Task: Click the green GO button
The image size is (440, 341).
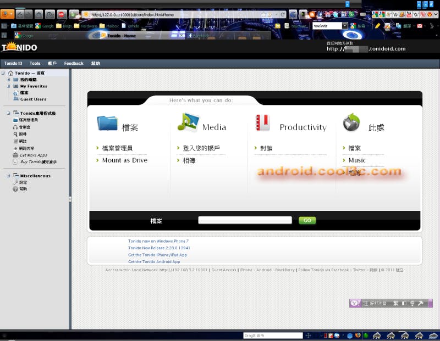Action: (x=307, y=221)
